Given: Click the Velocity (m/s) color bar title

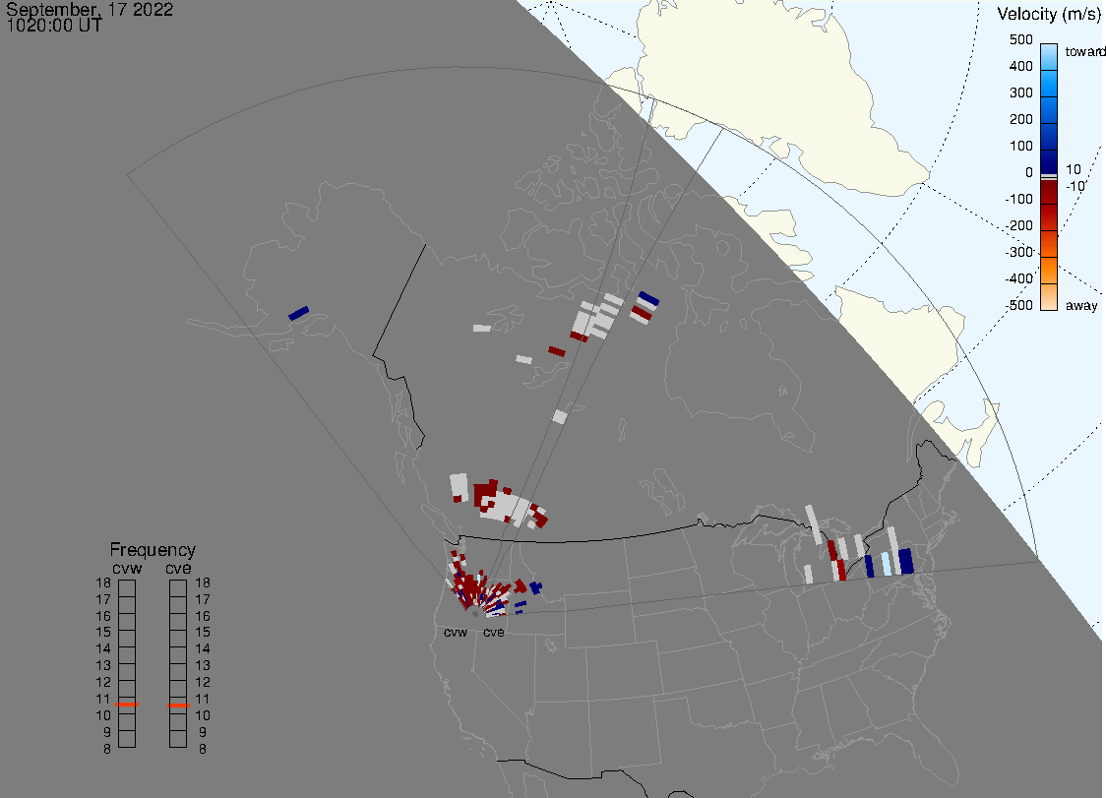Looking at the screenshot, I should click(x=1051, y=14).
